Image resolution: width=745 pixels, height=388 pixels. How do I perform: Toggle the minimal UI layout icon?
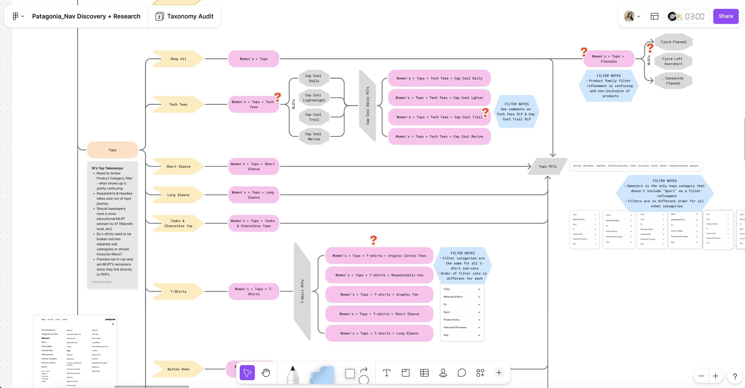(x=654, y=16)
